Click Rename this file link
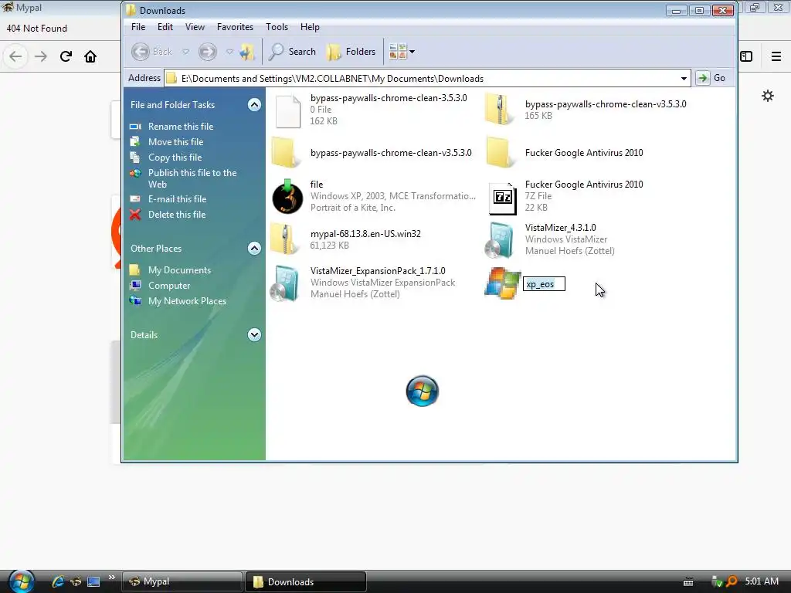The width and height of the screenshot is (791, 593). tap(181, 127)
